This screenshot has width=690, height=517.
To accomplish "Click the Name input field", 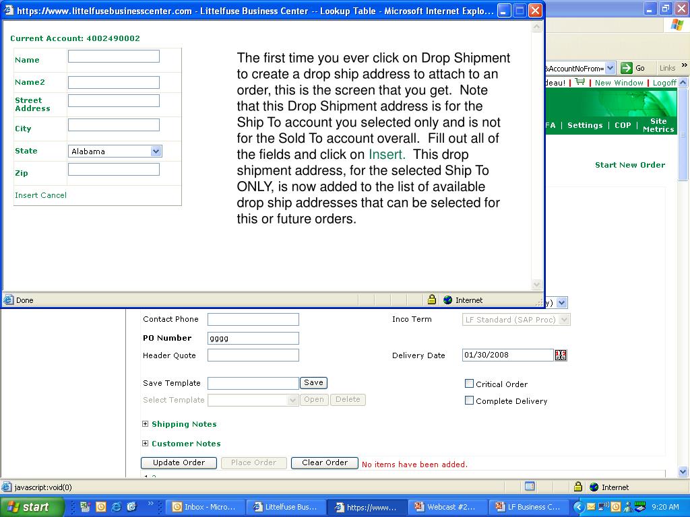I will (x=113, y=57).
